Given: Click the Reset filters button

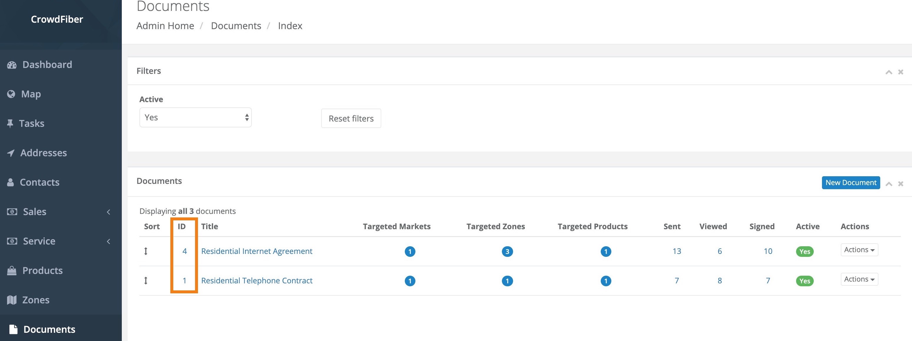Looking at the screenshot, I should click(x=351, y=118).
